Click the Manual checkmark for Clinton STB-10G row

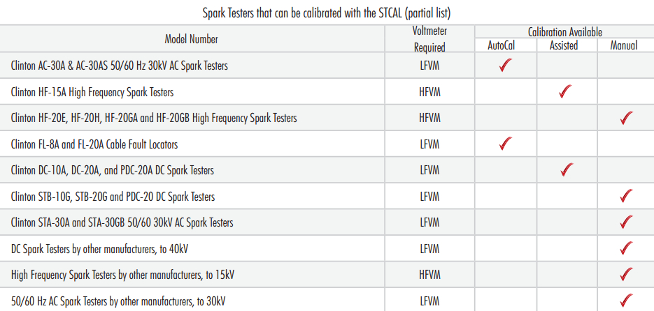[x=627, y=197]
